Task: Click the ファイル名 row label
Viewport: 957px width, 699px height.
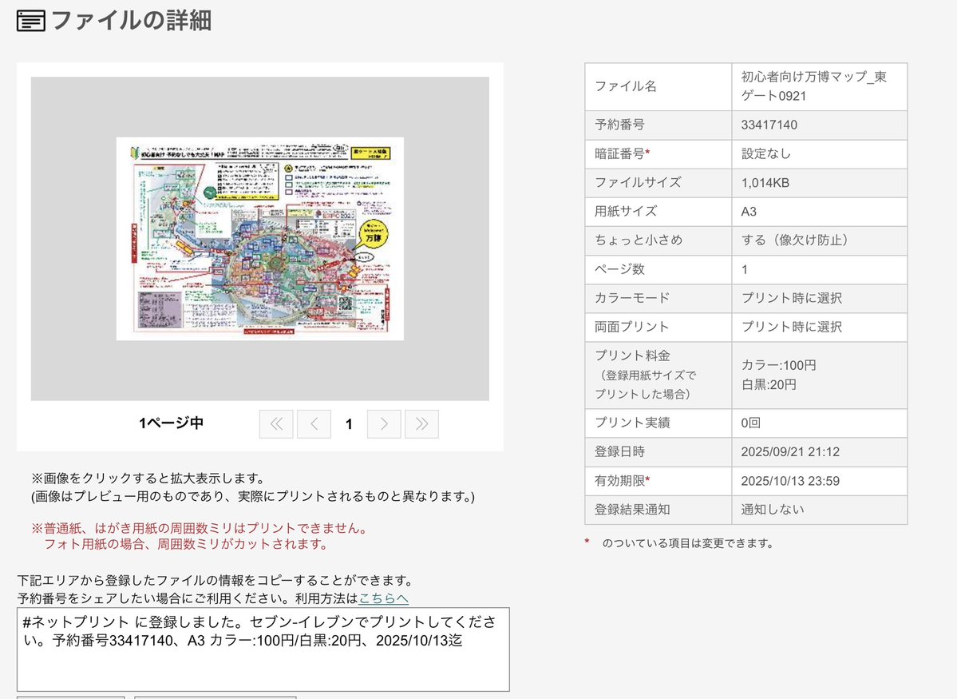Action: [x=626, y=86]
